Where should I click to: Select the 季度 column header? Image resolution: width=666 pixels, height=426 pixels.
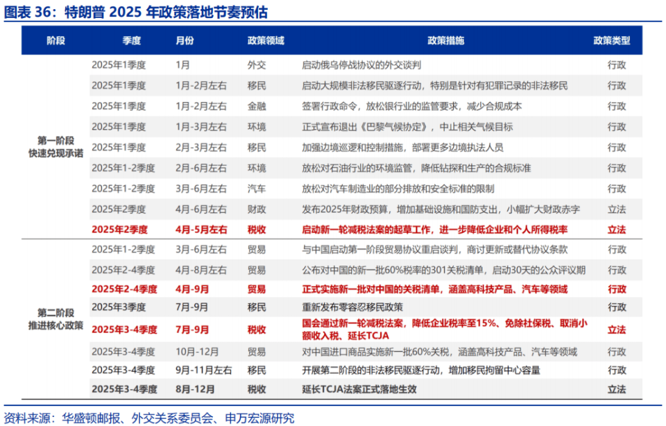[x=128, y=40]
